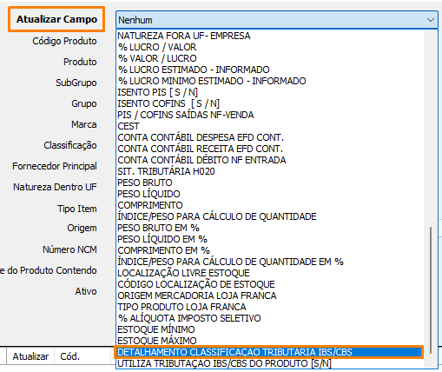This screenshot has height=372, width=442.
Task: Click the dropdown list vertical scrollbar thumb
Action: (x=431, y=289)
